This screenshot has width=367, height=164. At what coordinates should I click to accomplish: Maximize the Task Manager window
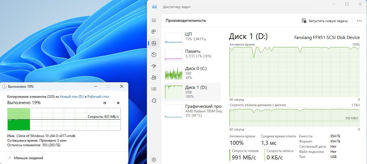click(347, 4)
